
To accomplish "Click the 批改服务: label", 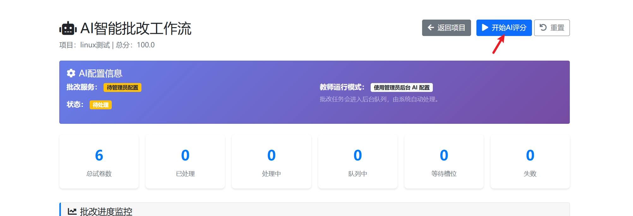I will pyautogui.click(x=82, y=87).
